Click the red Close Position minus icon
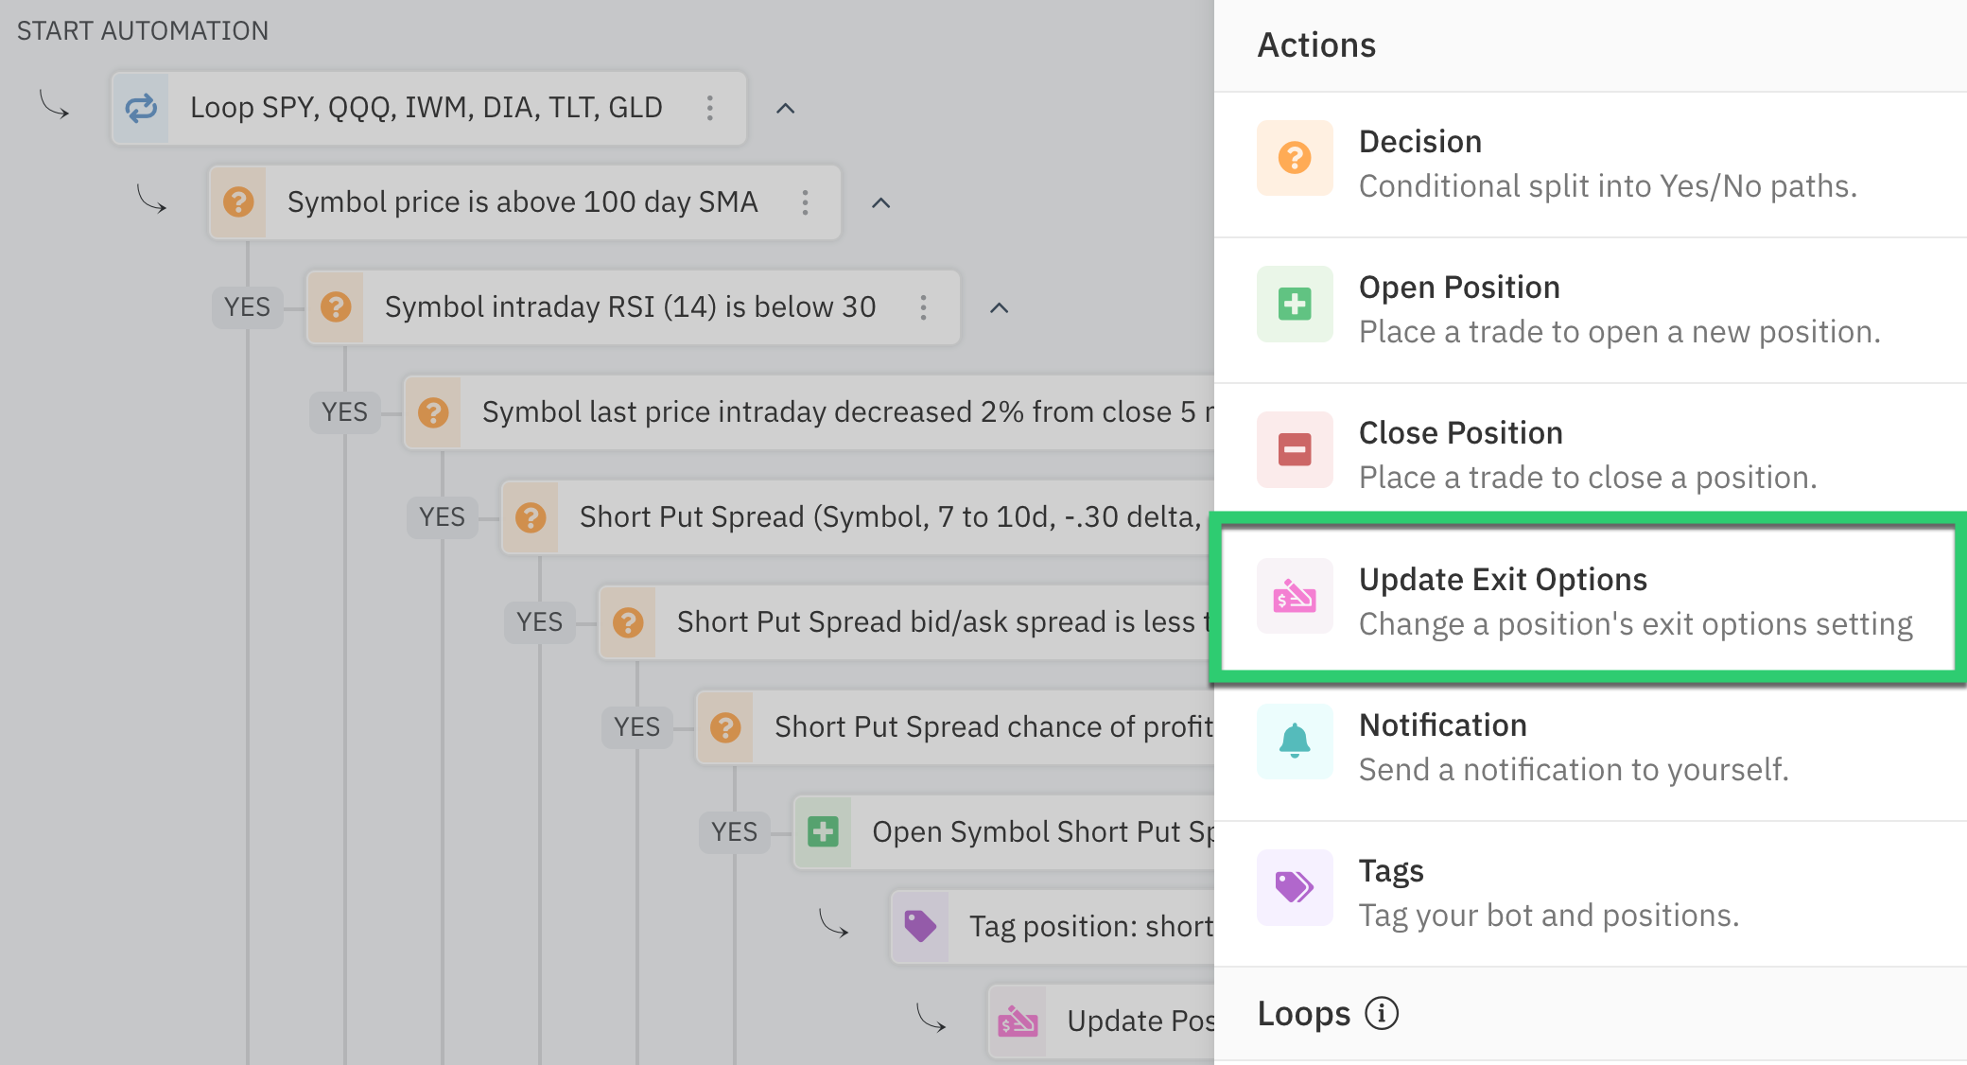This screenshot has width=1967, height=1065. pos(1294,449)
